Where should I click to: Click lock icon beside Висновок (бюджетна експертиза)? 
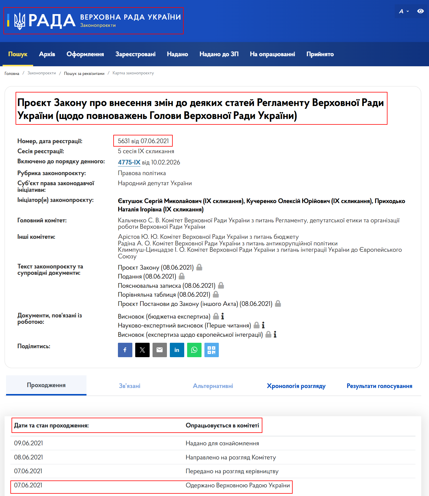coord(216,316)
